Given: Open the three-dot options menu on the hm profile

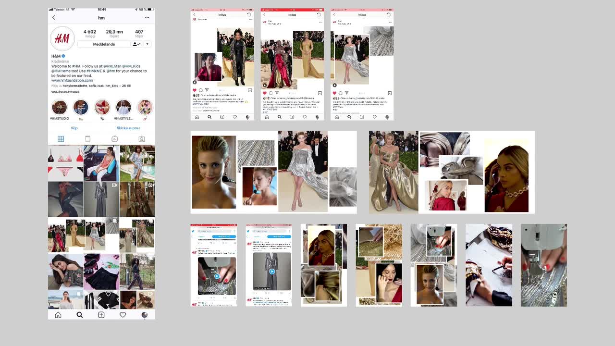Looking at the screenshot, I should 147,17.
